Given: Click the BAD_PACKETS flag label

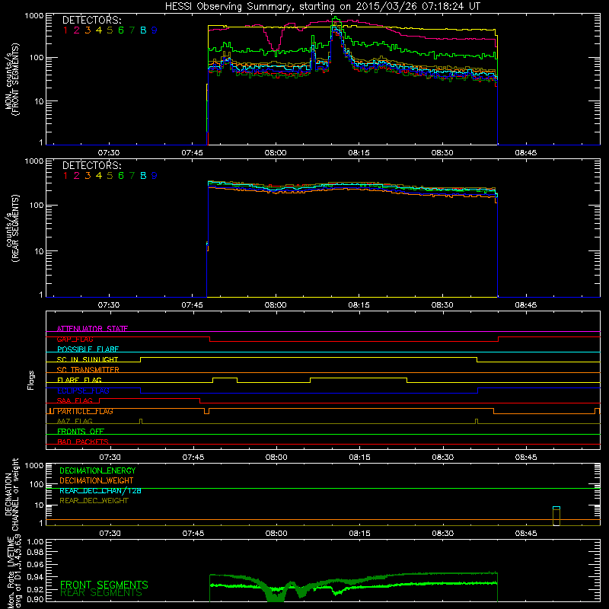Looking at the screenshot, I should [x=83, y=442].
